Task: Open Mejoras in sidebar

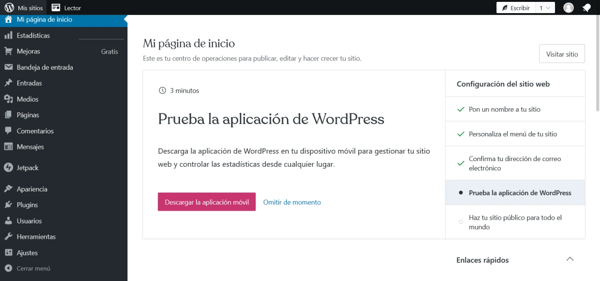Action: [64, 52]
